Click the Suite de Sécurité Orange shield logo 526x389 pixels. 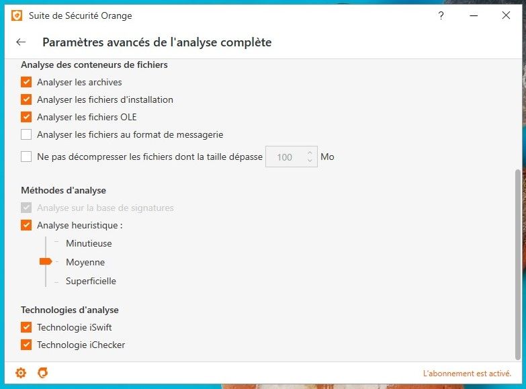pyautogui.click(x=17, y=15)
